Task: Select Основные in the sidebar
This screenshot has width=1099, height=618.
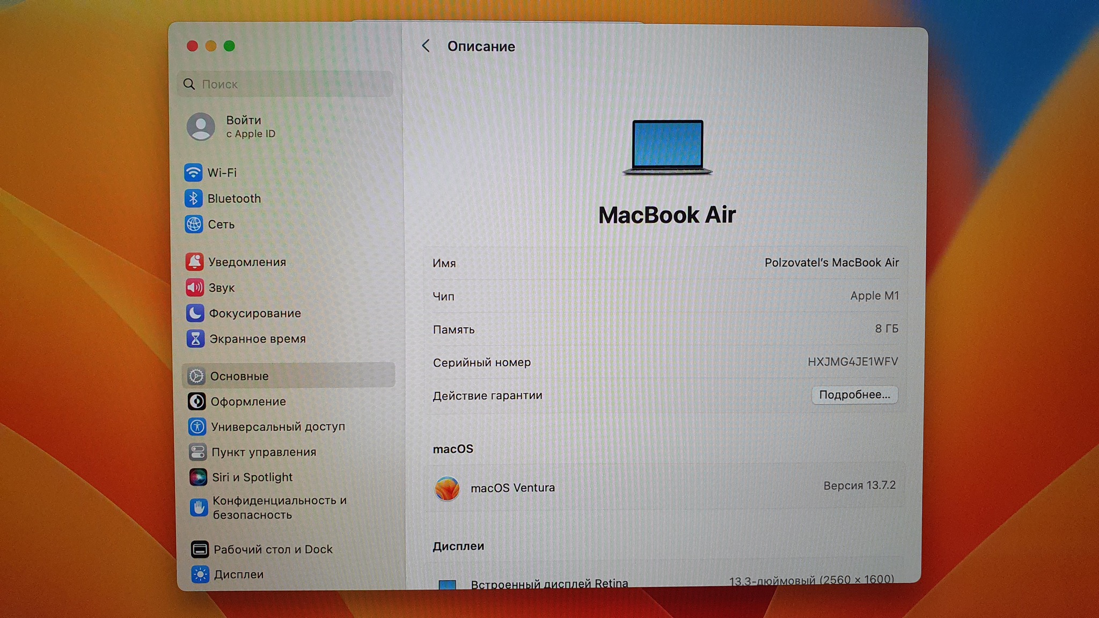Action: (x=239, y=376)
